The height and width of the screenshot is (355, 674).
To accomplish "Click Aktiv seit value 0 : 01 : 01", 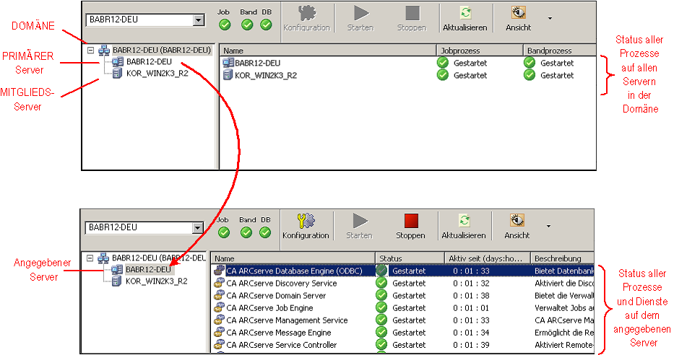I will [471, 308].
